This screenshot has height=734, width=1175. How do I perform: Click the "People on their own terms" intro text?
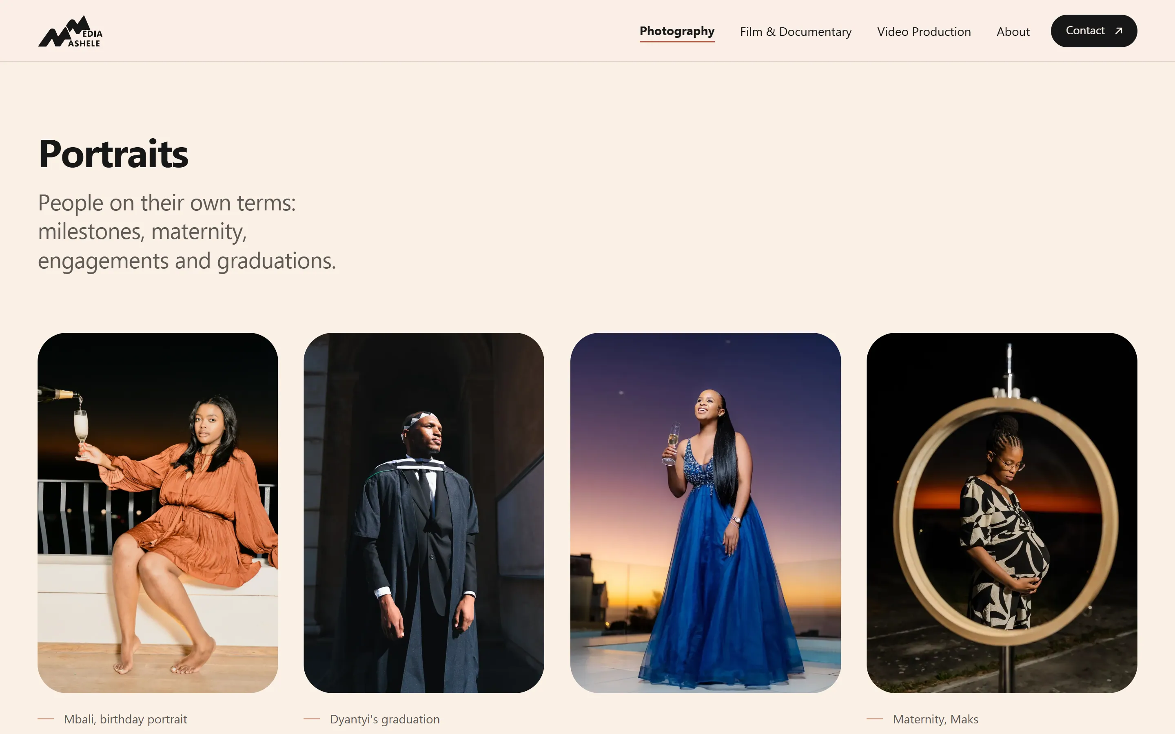tap(187, 232)
